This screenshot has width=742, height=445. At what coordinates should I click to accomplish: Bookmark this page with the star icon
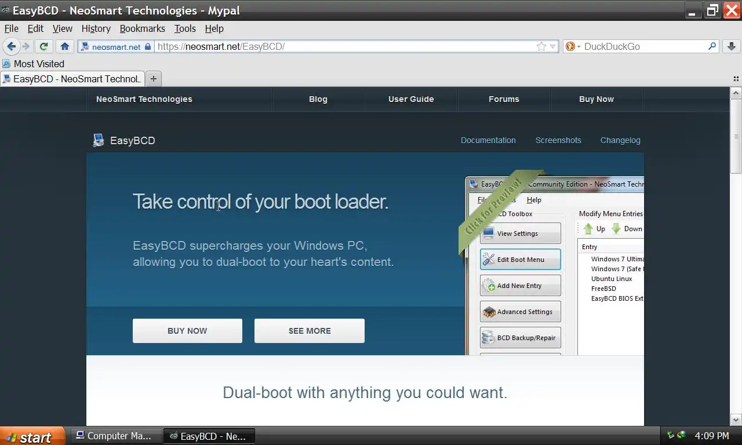(x=541, y=46)
